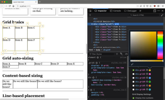Click the div.grid1 breadcrumb
The image size is (165, 100).
click(107, 50)
